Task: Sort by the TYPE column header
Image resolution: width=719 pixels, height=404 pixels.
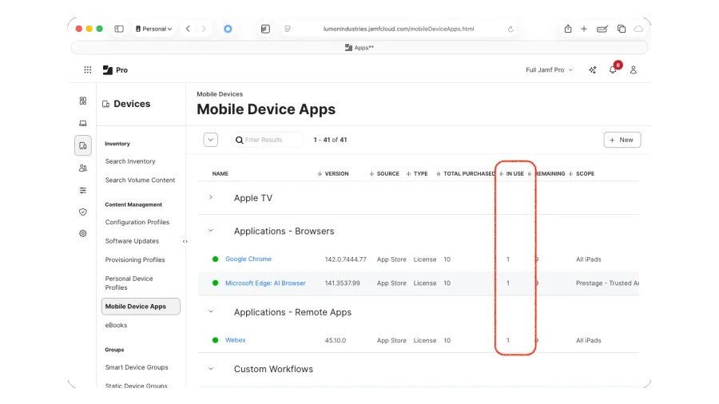Action: (x=420, y=173)
